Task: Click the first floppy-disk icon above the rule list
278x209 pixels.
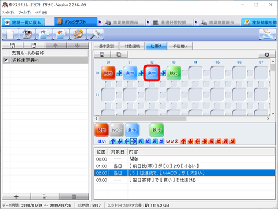Action: (x=13, y=46)
